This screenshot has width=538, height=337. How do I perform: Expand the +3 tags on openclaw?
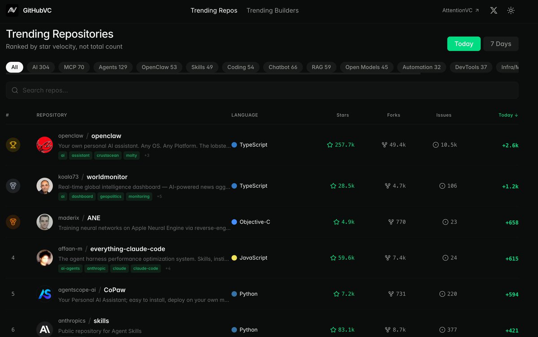(x=147, y=156)
